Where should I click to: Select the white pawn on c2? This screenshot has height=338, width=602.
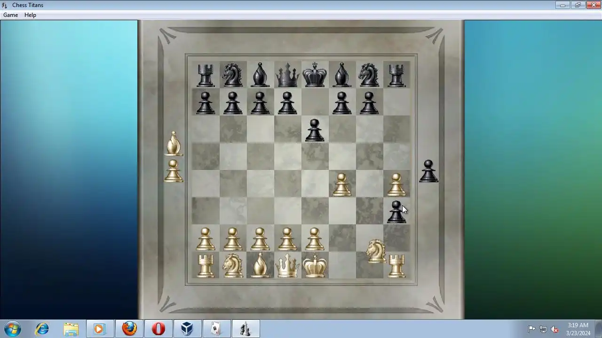point(260,239)
